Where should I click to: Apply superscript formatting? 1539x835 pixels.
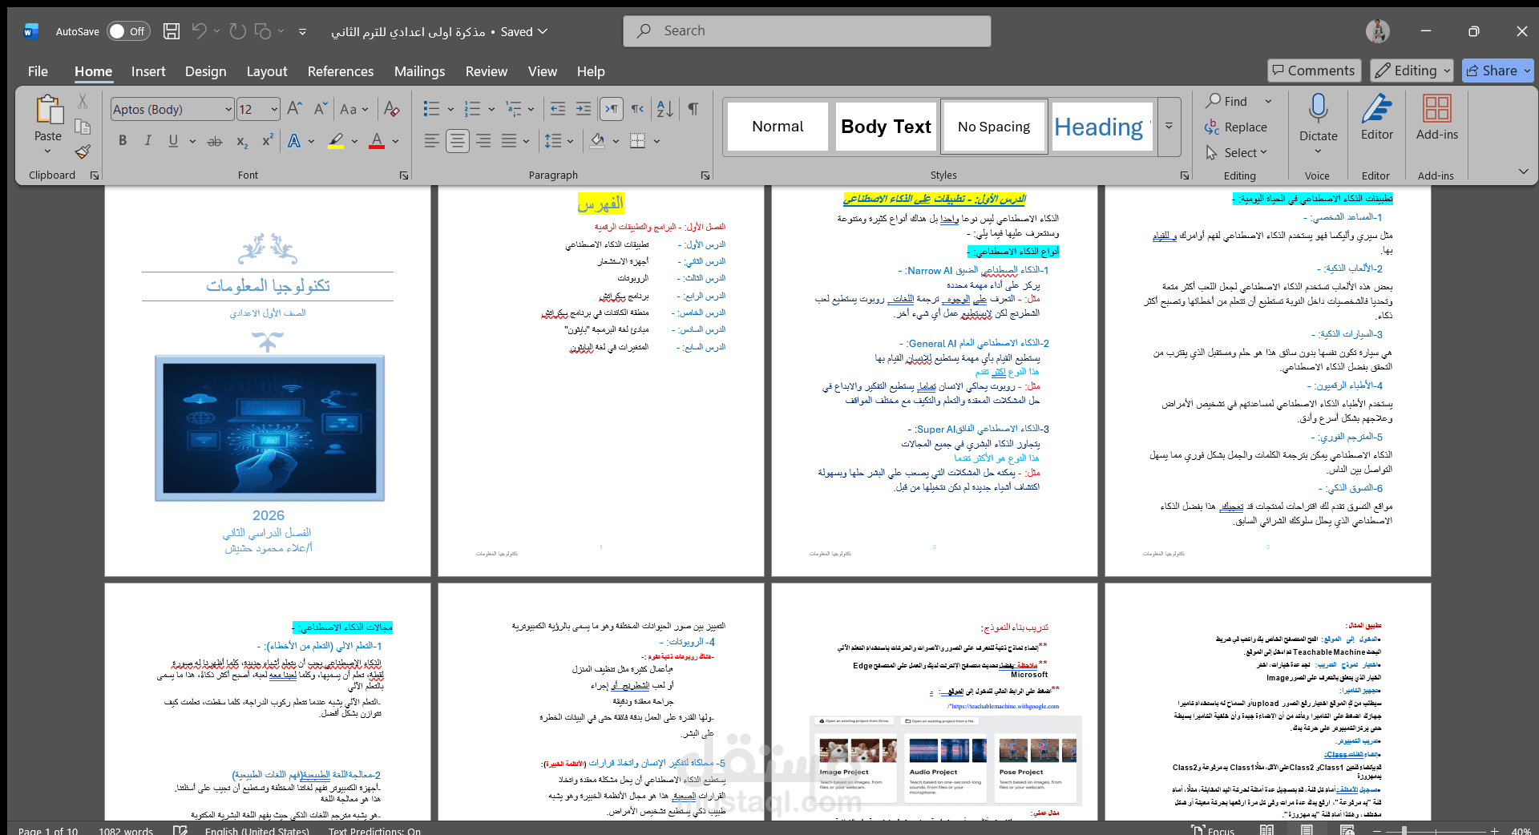(x=268, y=141)
